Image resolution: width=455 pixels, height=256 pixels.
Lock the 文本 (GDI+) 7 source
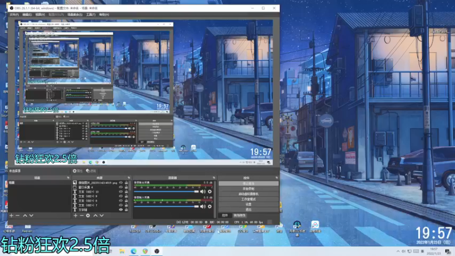[126, 205]
